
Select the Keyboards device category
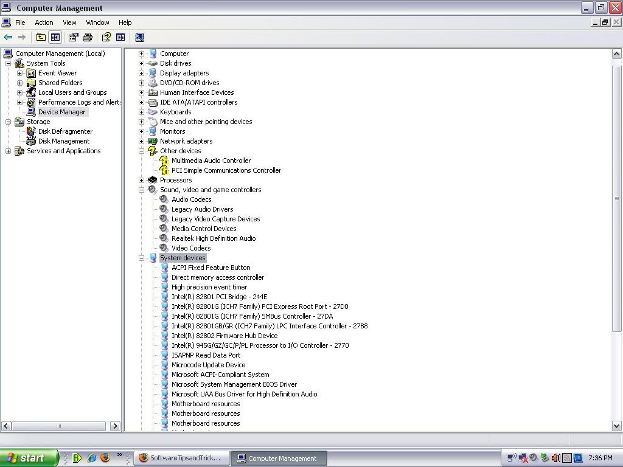tap(176, 112)
